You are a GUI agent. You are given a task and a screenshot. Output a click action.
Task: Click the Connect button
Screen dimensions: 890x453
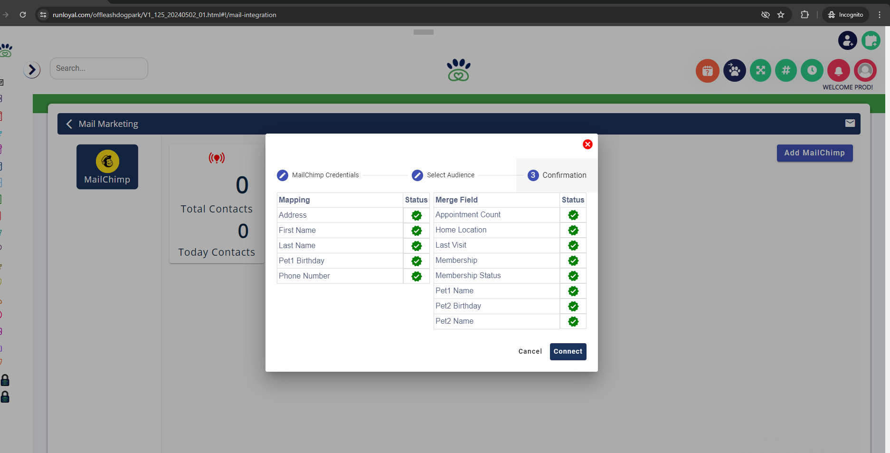568,352
